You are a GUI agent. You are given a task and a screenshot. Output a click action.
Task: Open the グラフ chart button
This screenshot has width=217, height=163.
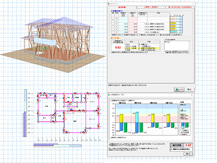tap(179, 90)
